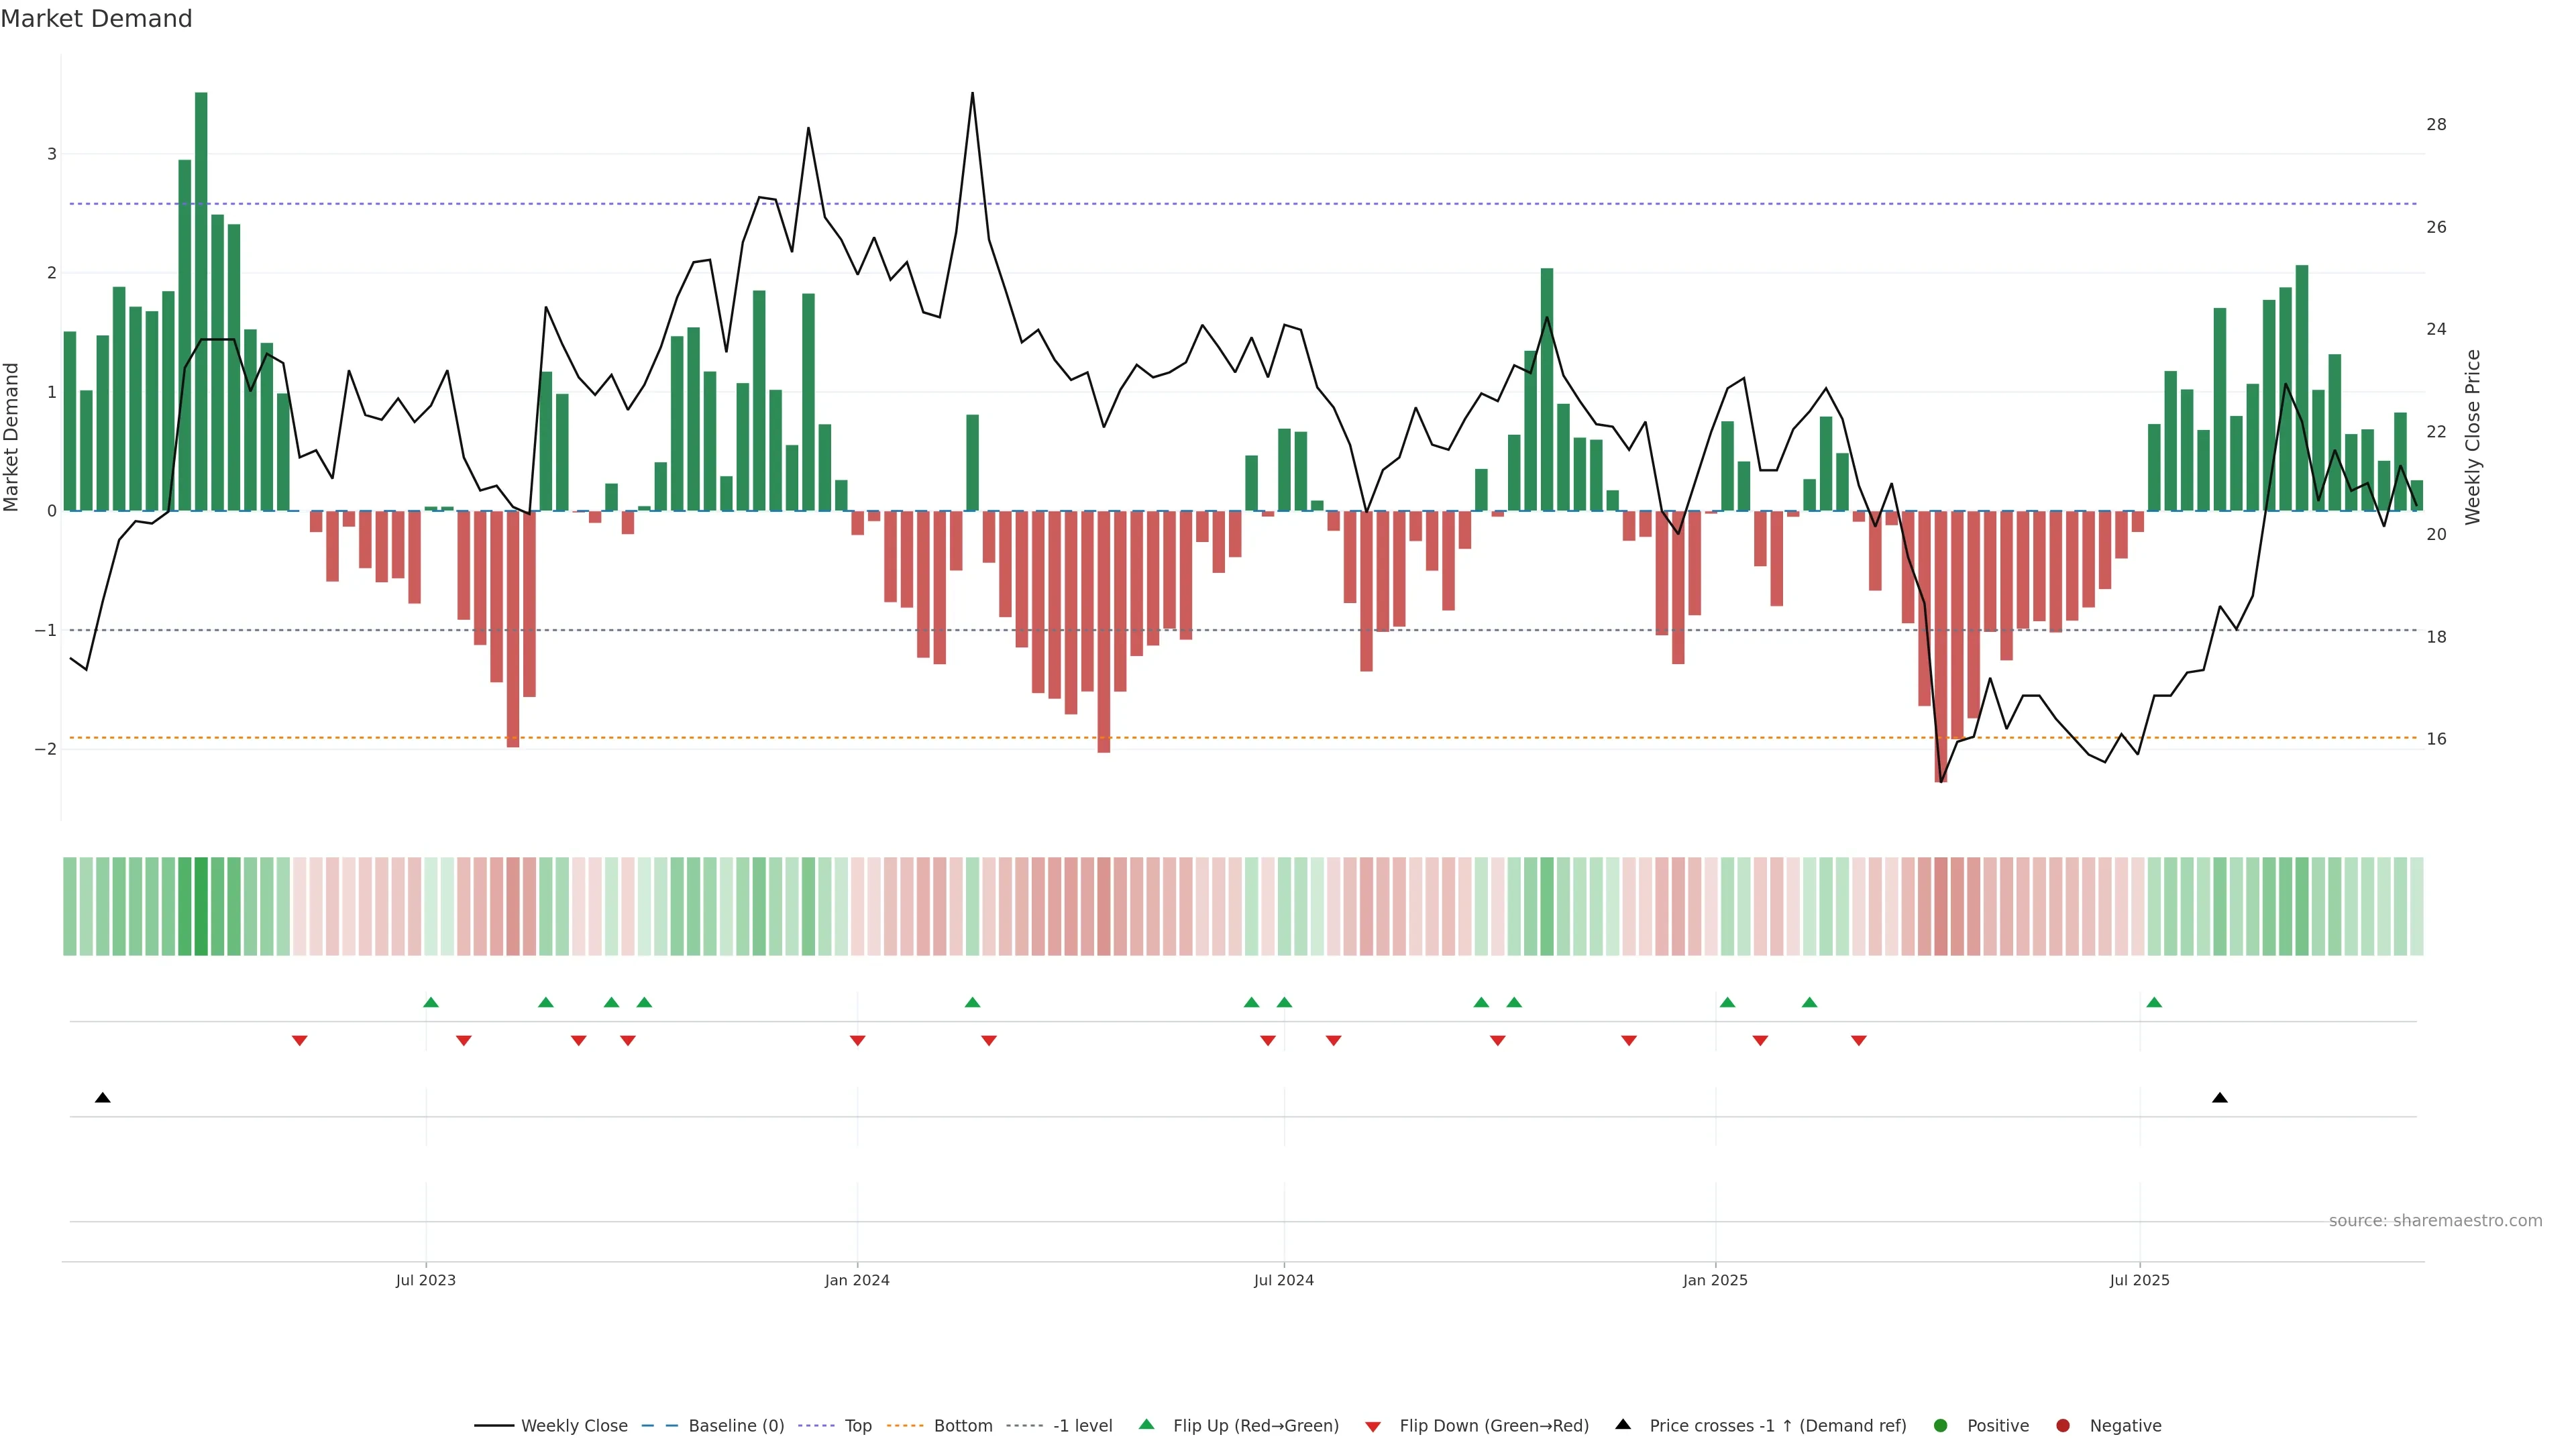
Task: Click the green Positive legend dot
Action: (x=1941, y=1426)
